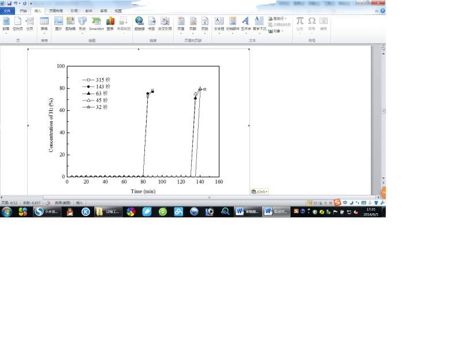Expand the Cover Page dropdown arrow
This screenshot has width=462, height=346.
6,33
